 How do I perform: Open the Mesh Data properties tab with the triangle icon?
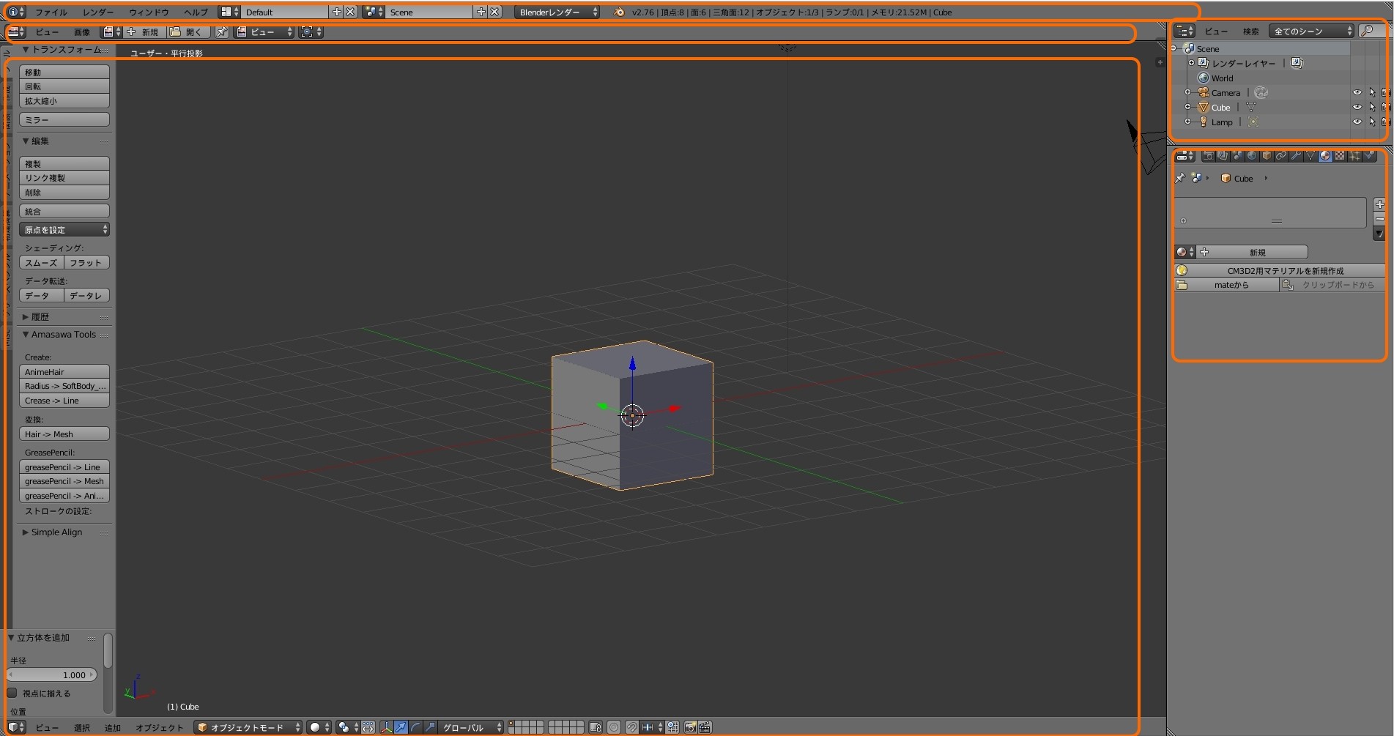click(x=1310, y=156)
